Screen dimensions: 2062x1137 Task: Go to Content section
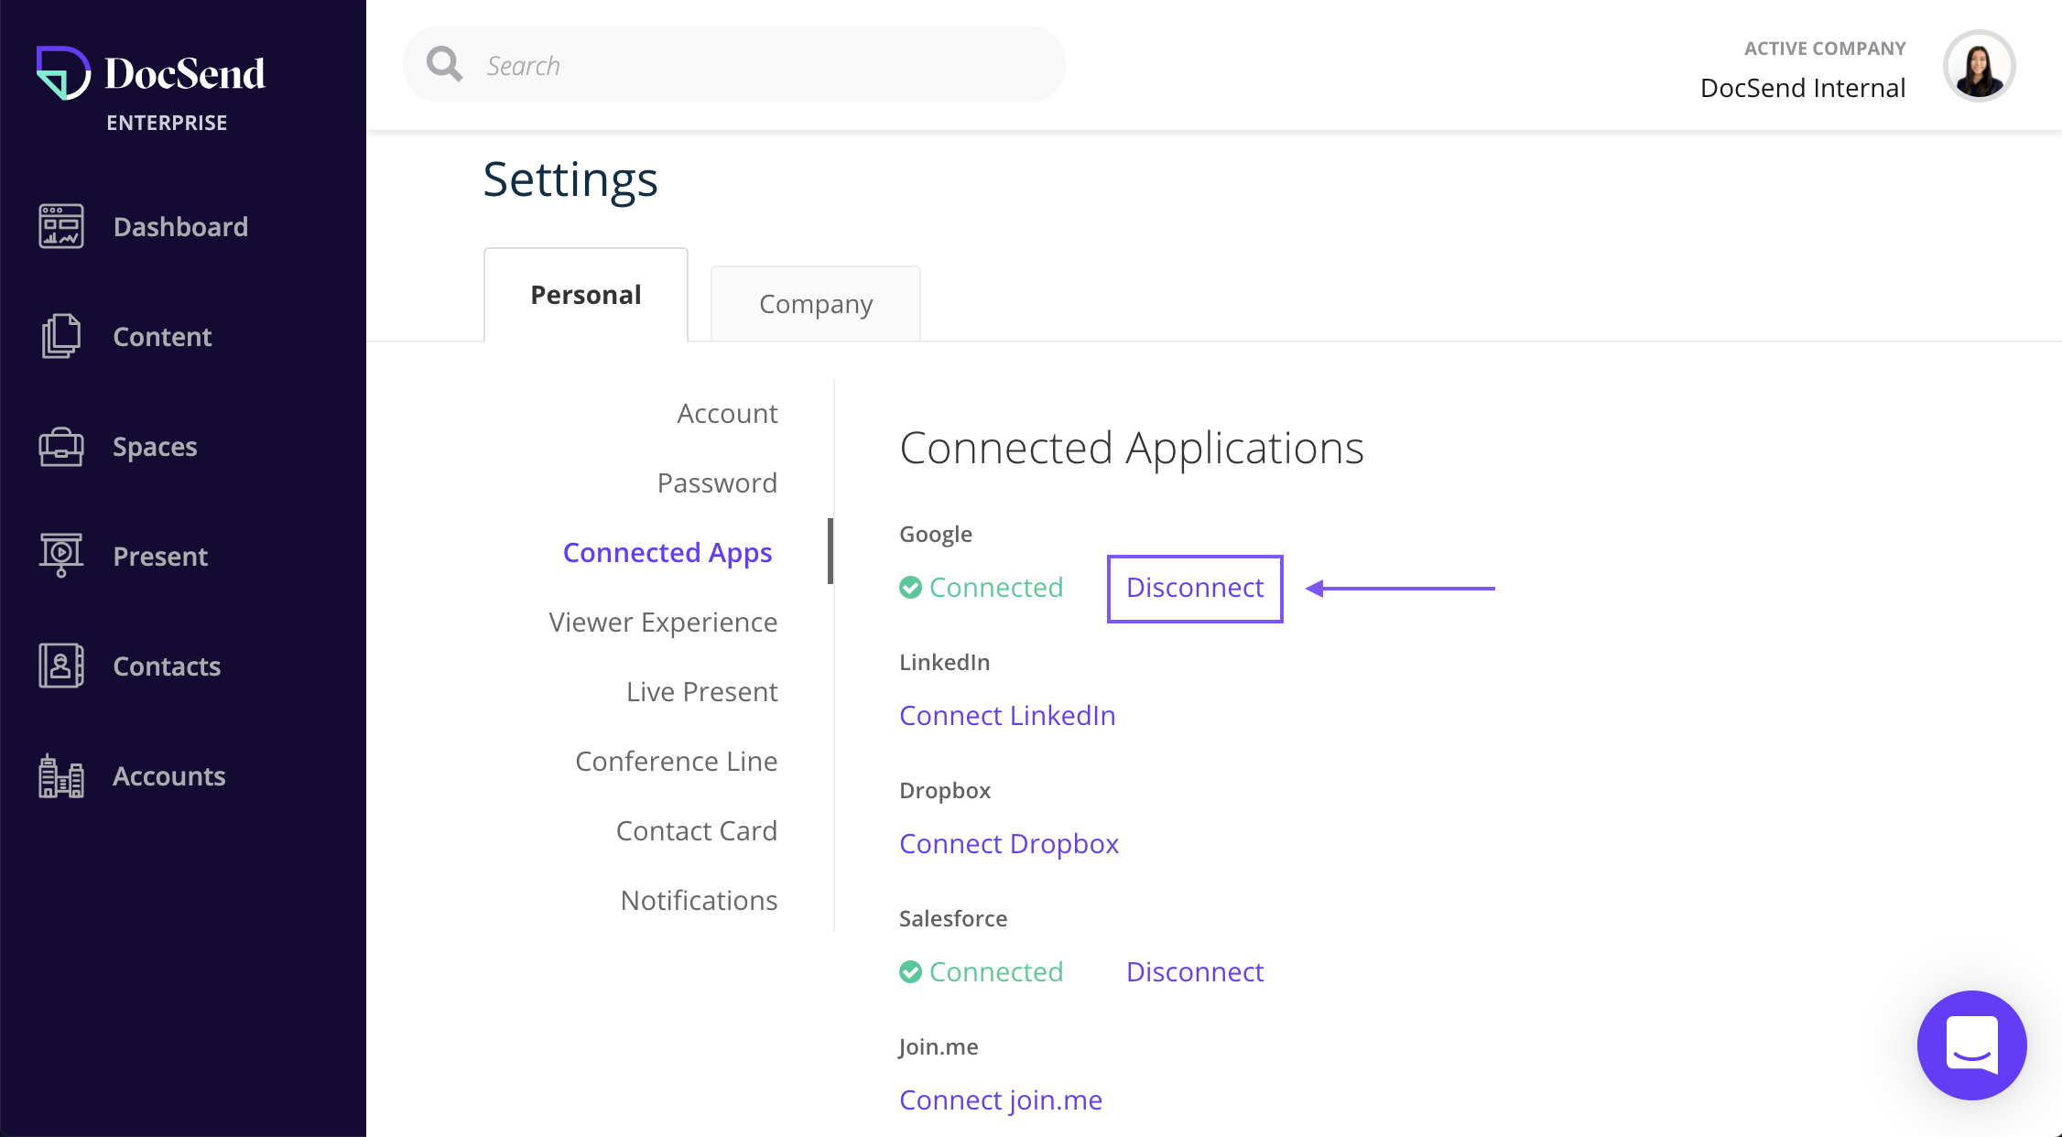(x=162, y=337)
